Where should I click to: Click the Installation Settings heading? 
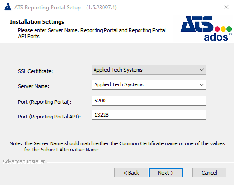click(37, 22)
